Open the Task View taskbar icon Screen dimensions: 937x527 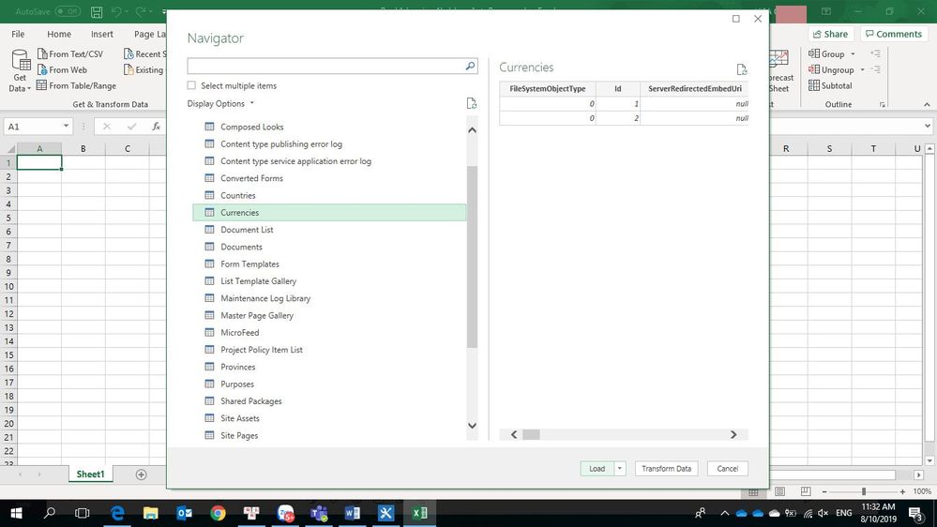point(82,513)
